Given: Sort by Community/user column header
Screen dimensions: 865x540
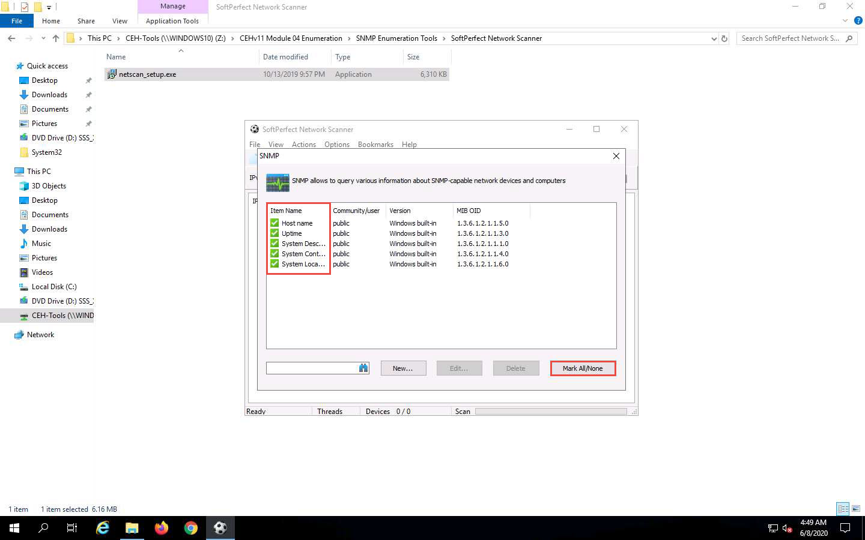Looking at the screenshot, I should tap(357, 211).
